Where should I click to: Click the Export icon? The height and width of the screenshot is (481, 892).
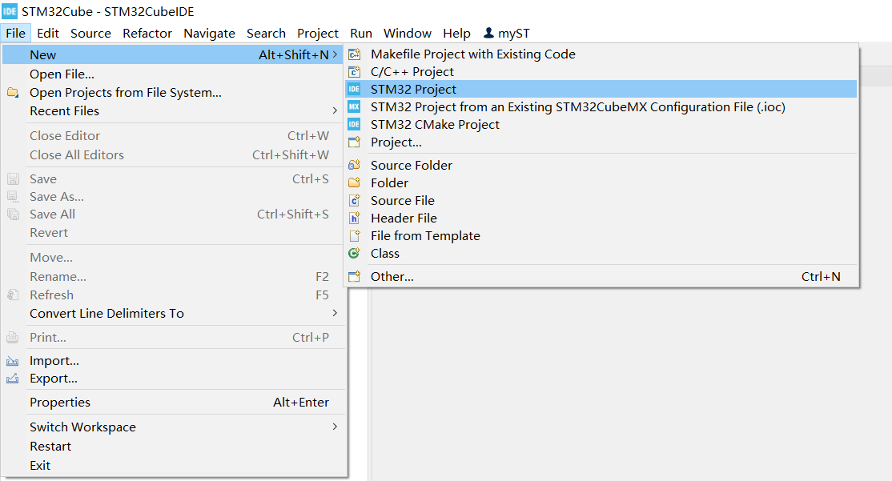13,378
